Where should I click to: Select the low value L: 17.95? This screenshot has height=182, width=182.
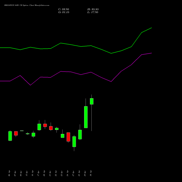(93, 12)
